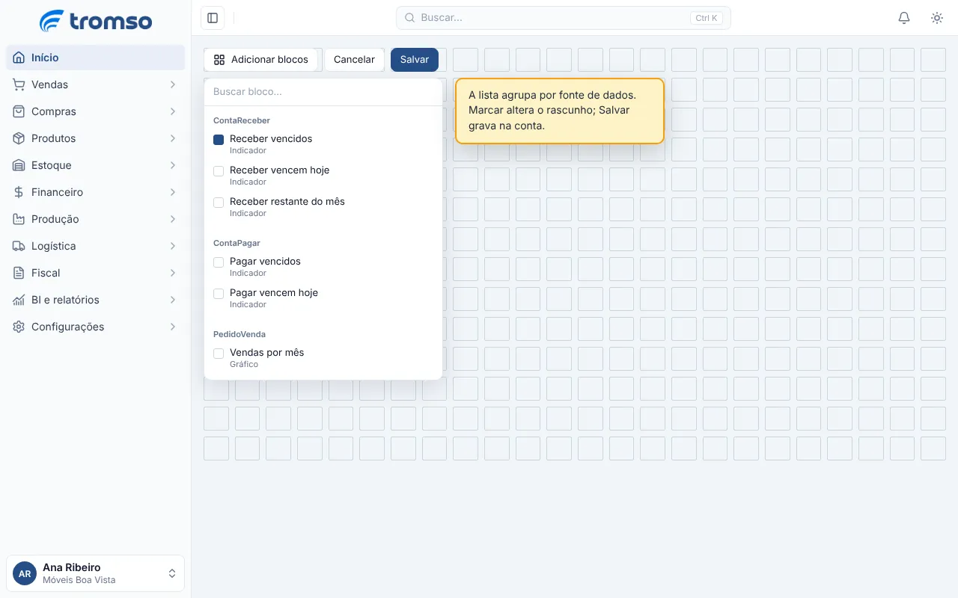
Task: Check Pagar vencidos checkbox
Action: coord(219,262)
